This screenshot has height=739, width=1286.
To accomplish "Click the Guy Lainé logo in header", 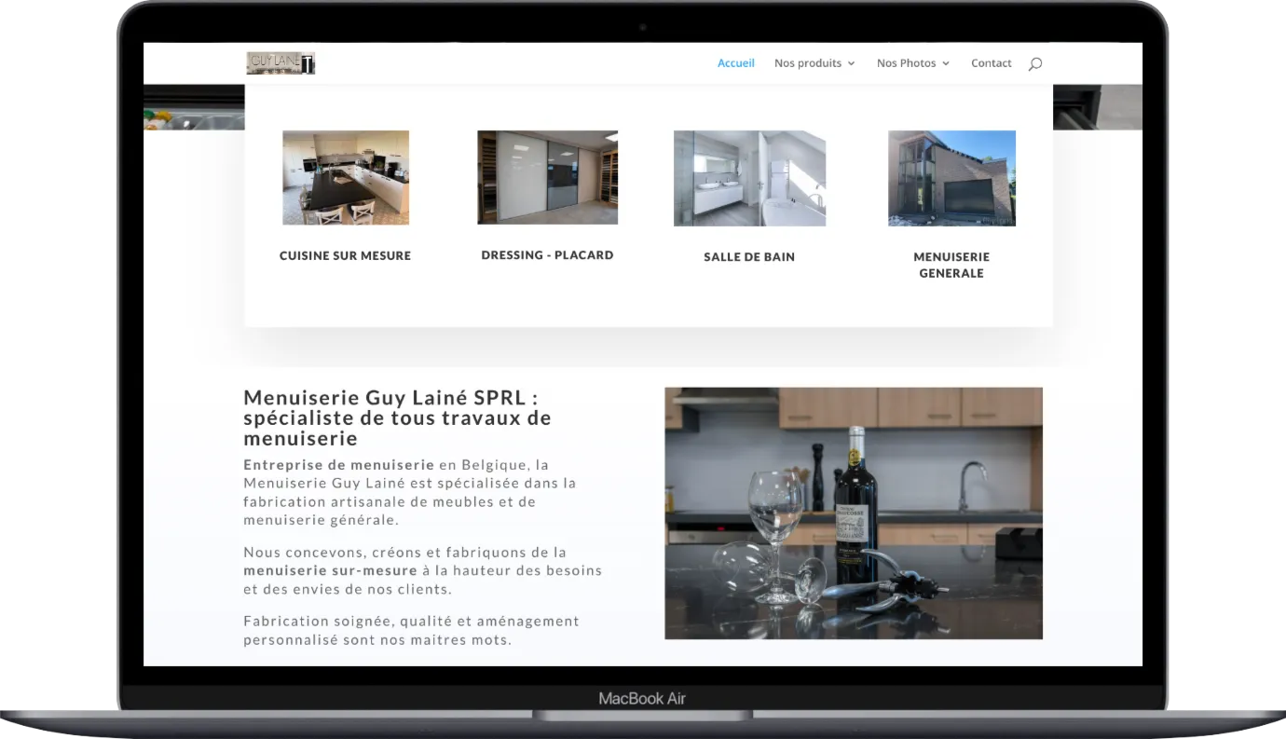I will pyautogui.click(x=280, y=63).
